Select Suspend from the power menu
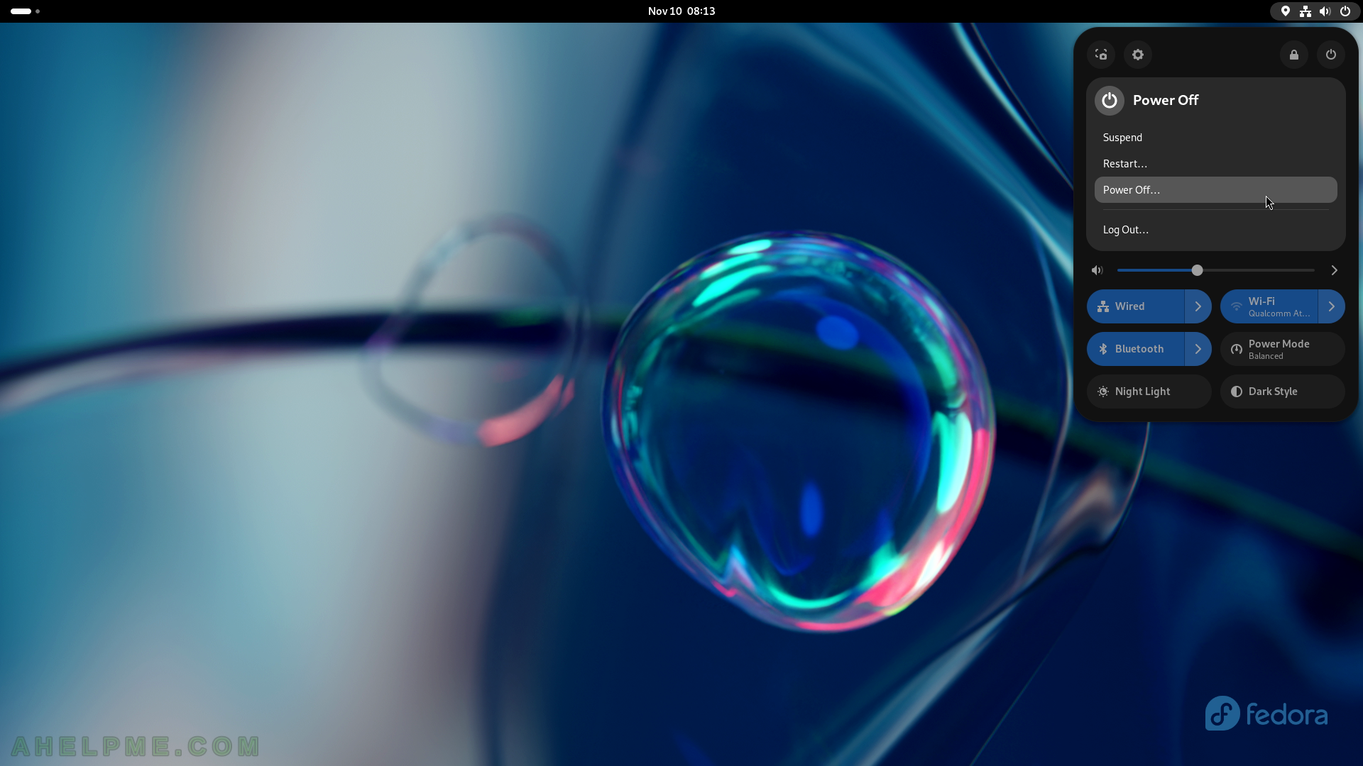Image resolution: width=1363 pixels, height=766 pixels. coord(1216,138)
